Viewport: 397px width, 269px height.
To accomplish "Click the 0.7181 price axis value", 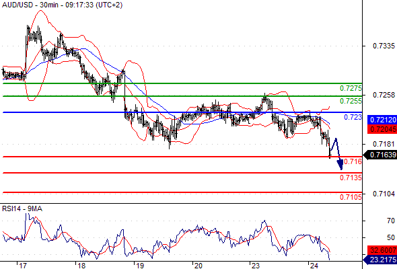I will (384, 144).
